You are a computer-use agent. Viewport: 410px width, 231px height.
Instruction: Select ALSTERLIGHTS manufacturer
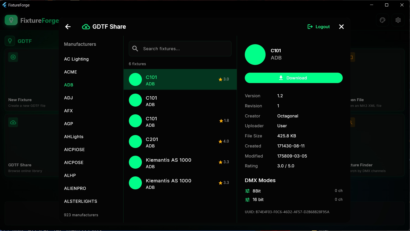[81, 201]
